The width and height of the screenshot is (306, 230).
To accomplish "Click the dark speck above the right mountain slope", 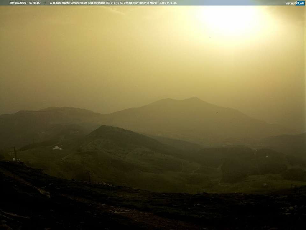I will (x=217, y=112).
